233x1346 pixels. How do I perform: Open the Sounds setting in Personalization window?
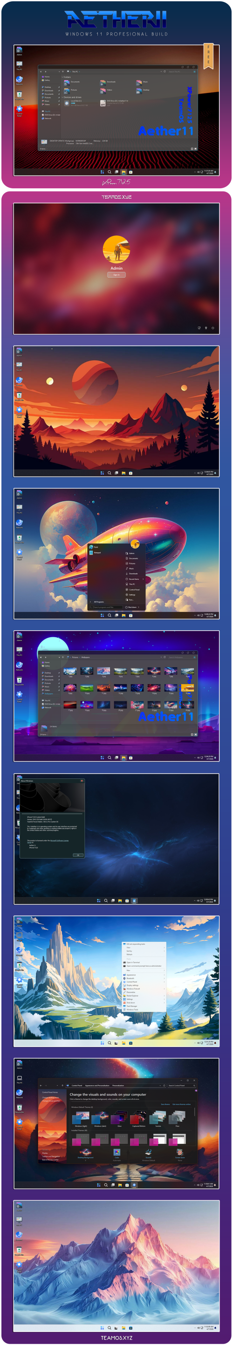(x=148, y=1154)
